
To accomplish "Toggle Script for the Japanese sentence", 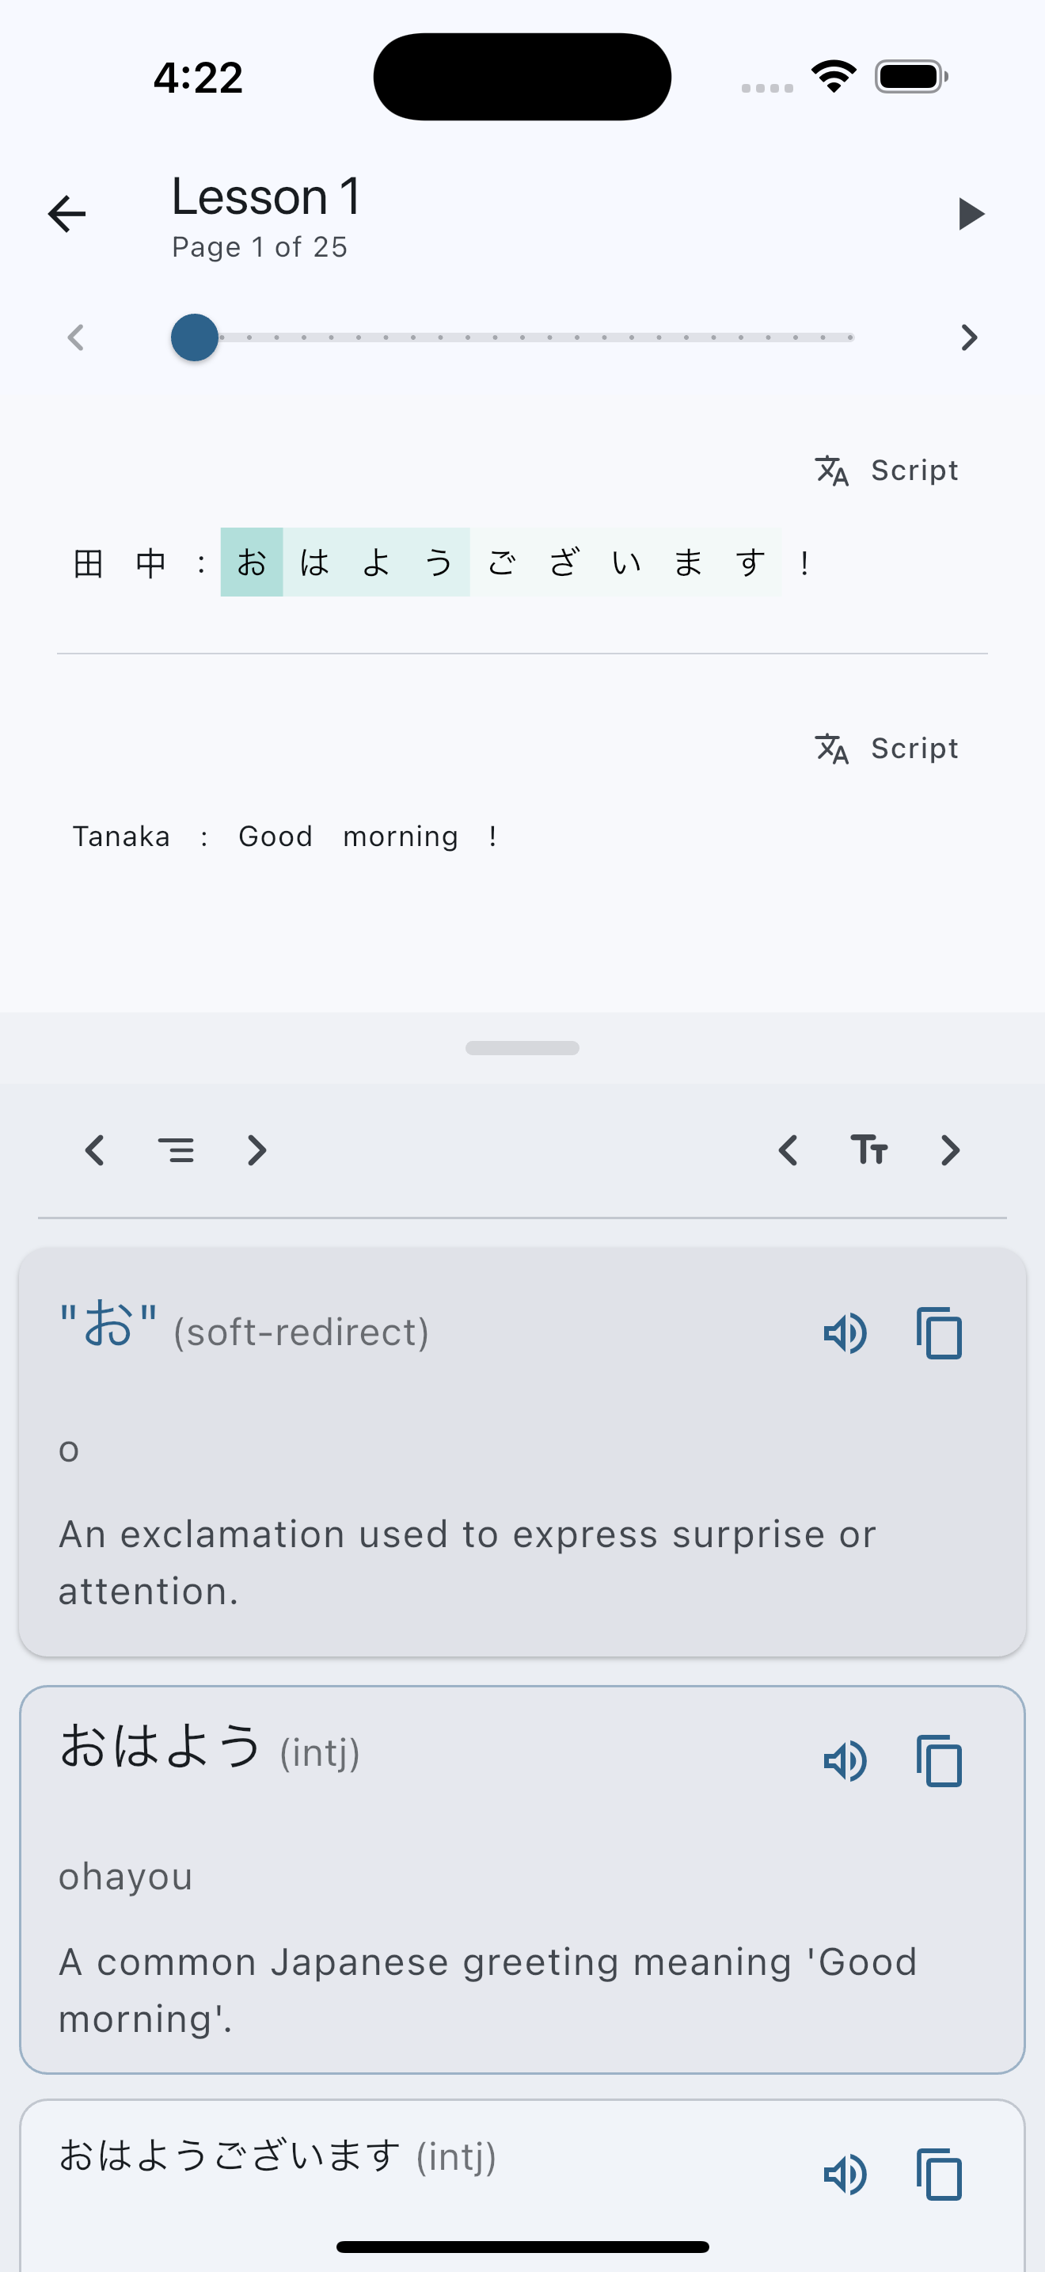I will tap(886, 470).
